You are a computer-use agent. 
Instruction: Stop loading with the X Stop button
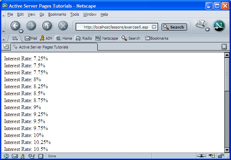coord(63,25)
